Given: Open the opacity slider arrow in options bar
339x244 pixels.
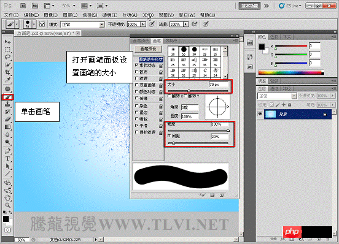Looking at the screenshot, I should pos(143,25).
